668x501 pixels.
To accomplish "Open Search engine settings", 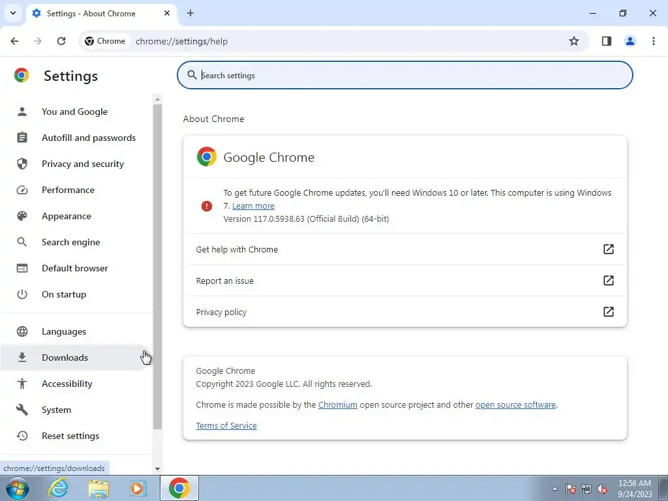I will [x=76, y=242].
